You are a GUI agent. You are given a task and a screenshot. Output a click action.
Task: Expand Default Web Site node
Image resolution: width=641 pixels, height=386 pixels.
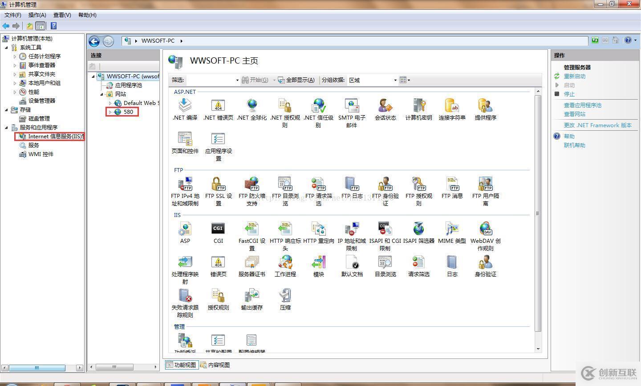110,103
